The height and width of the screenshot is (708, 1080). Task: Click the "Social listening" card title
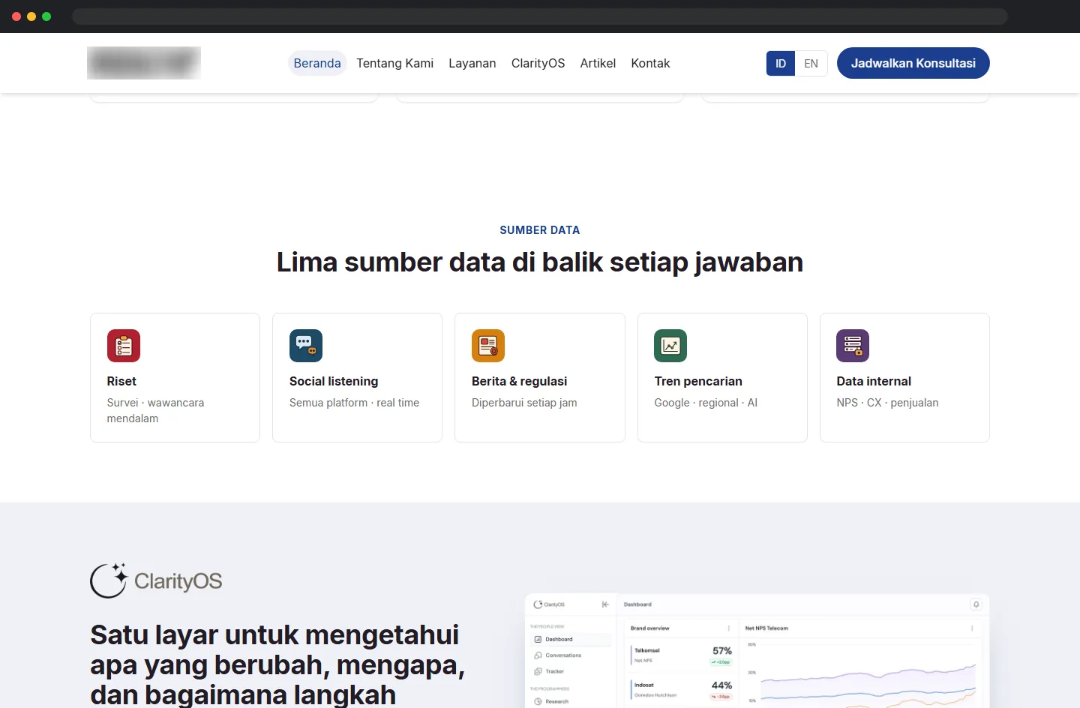pyautogui.click(x=334, y=381)
